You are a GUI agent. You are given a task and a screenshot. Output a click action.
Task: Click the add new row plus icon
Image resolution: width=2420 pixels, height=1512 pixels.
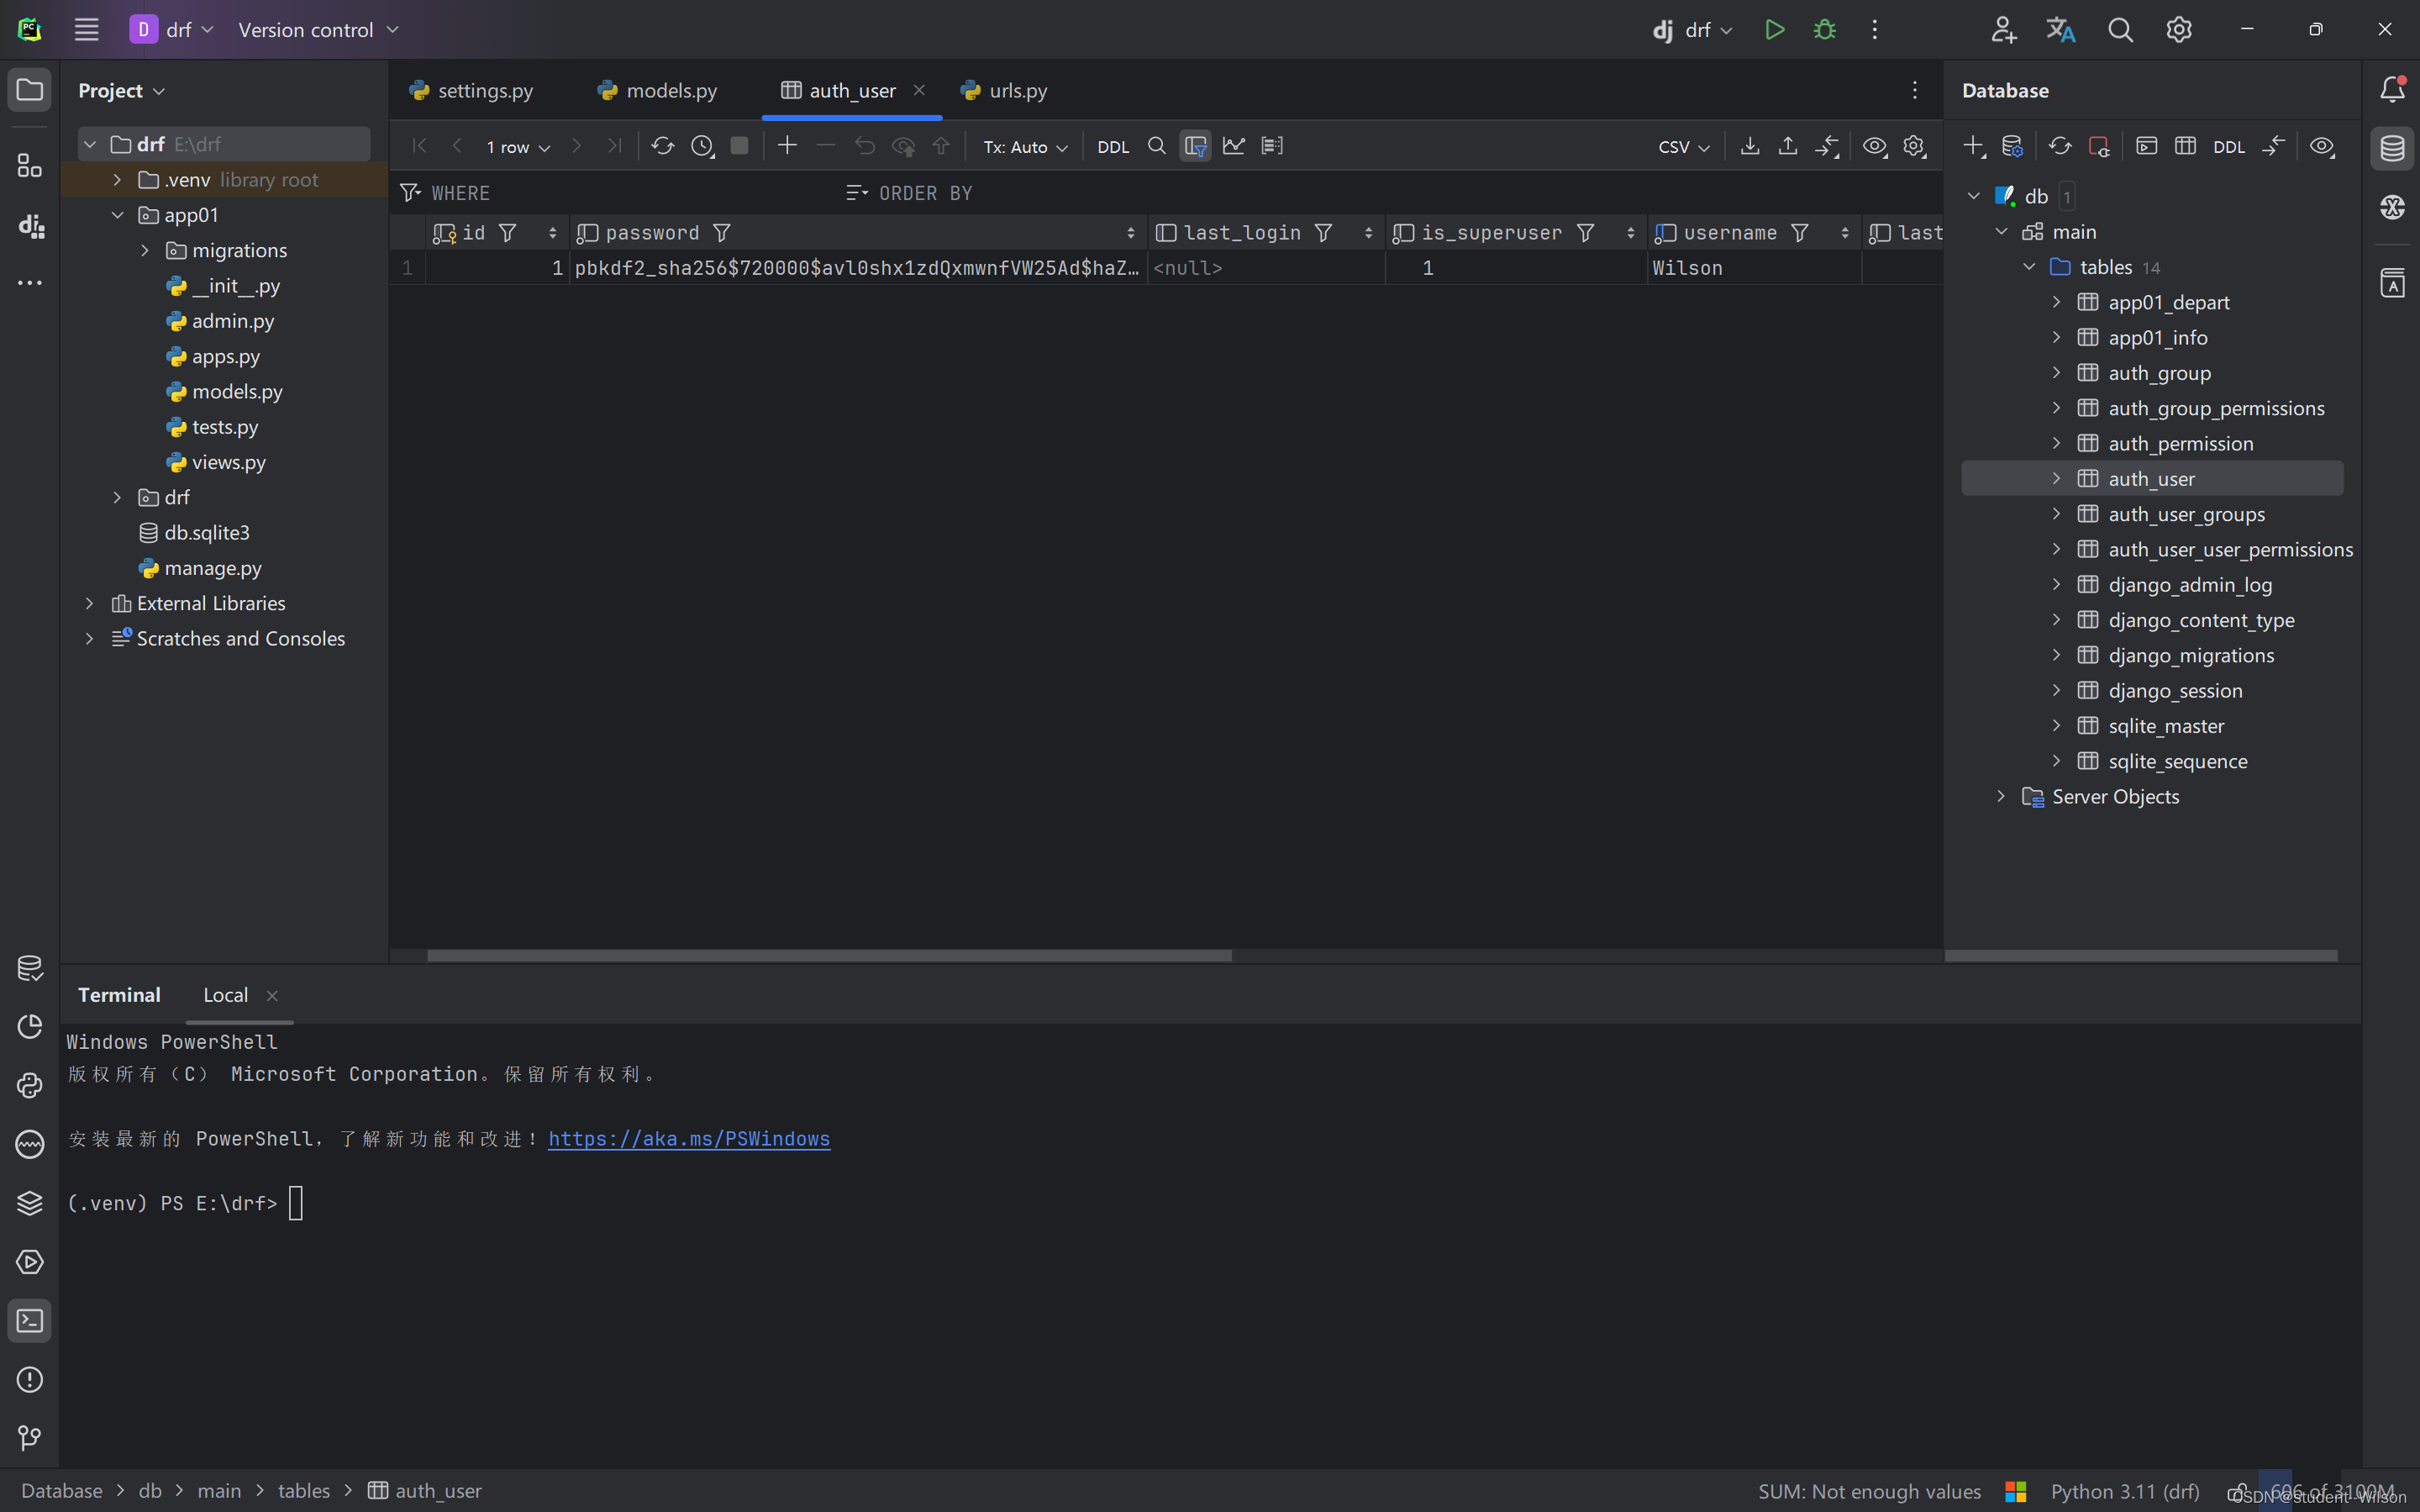coord(787,145)
